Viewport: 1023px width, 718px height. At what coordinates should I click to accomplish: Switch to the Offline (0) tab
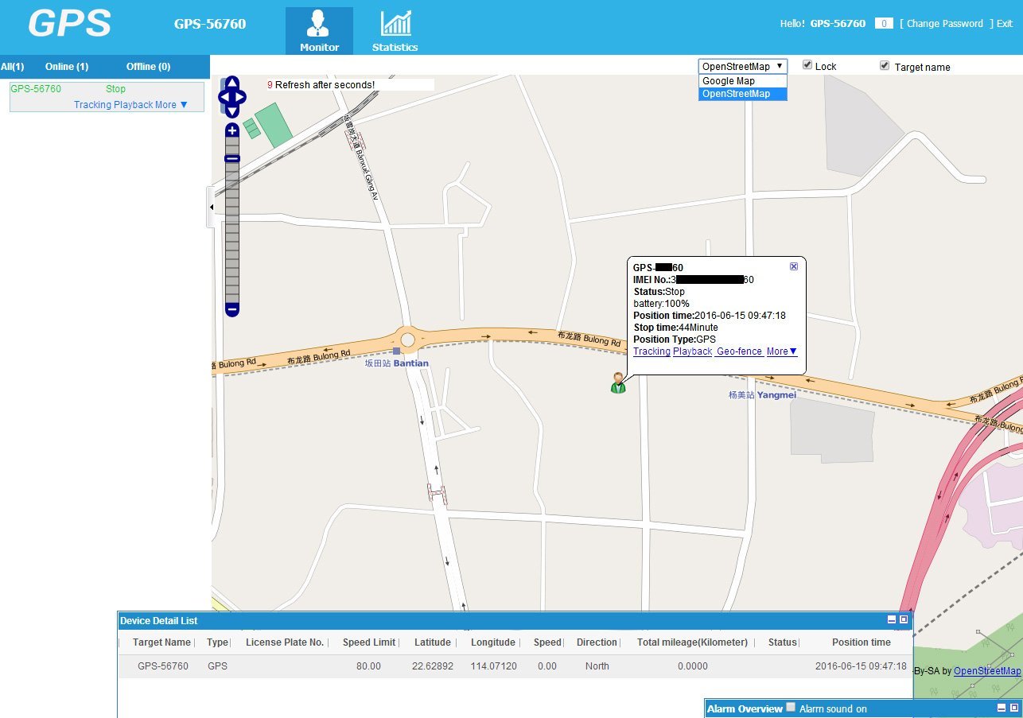tap(148, 67)
